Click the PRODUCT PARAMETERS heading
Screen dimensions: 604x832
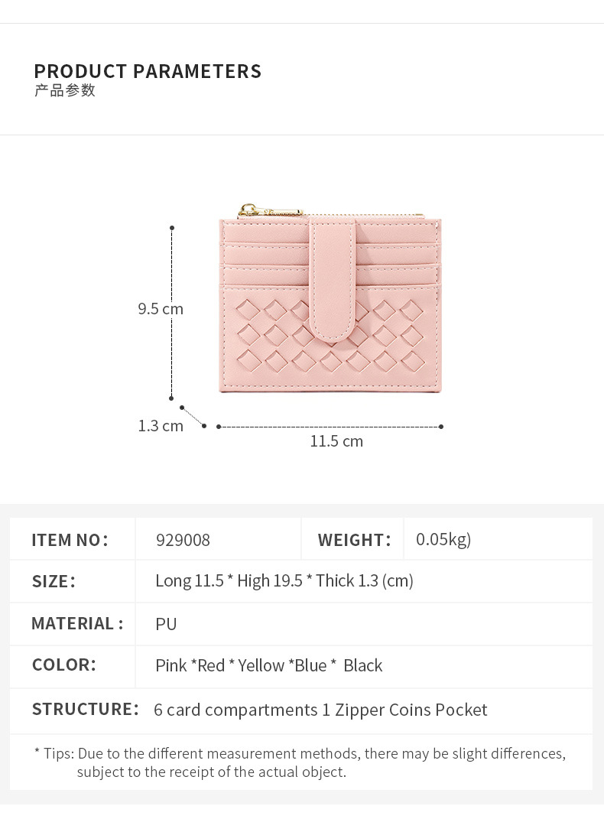coord(148,72)
